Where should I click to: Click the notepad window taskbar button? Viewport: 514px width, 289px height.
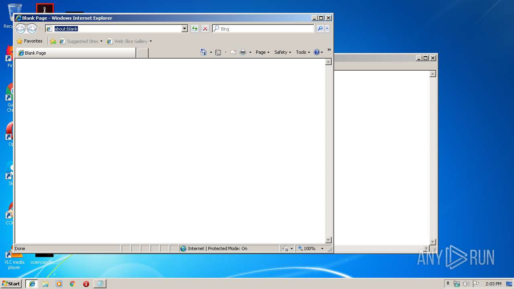click(x=100, y=283)
